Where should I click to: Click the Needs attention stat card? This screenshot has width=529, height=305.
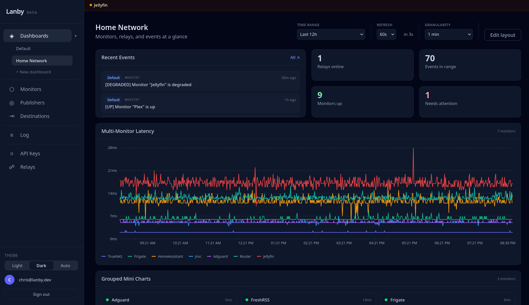(x=470, y=102)
